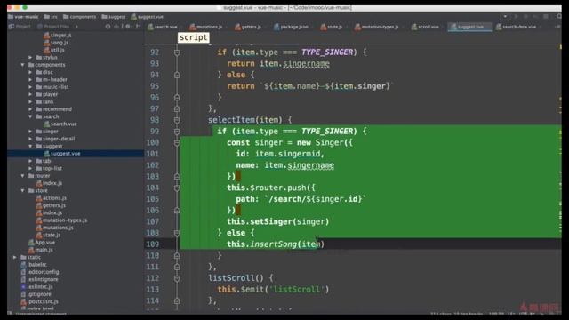The height and width of the screenshot is (320, 569).
Task: Expand the disc folder
Action: click(30, 72)
